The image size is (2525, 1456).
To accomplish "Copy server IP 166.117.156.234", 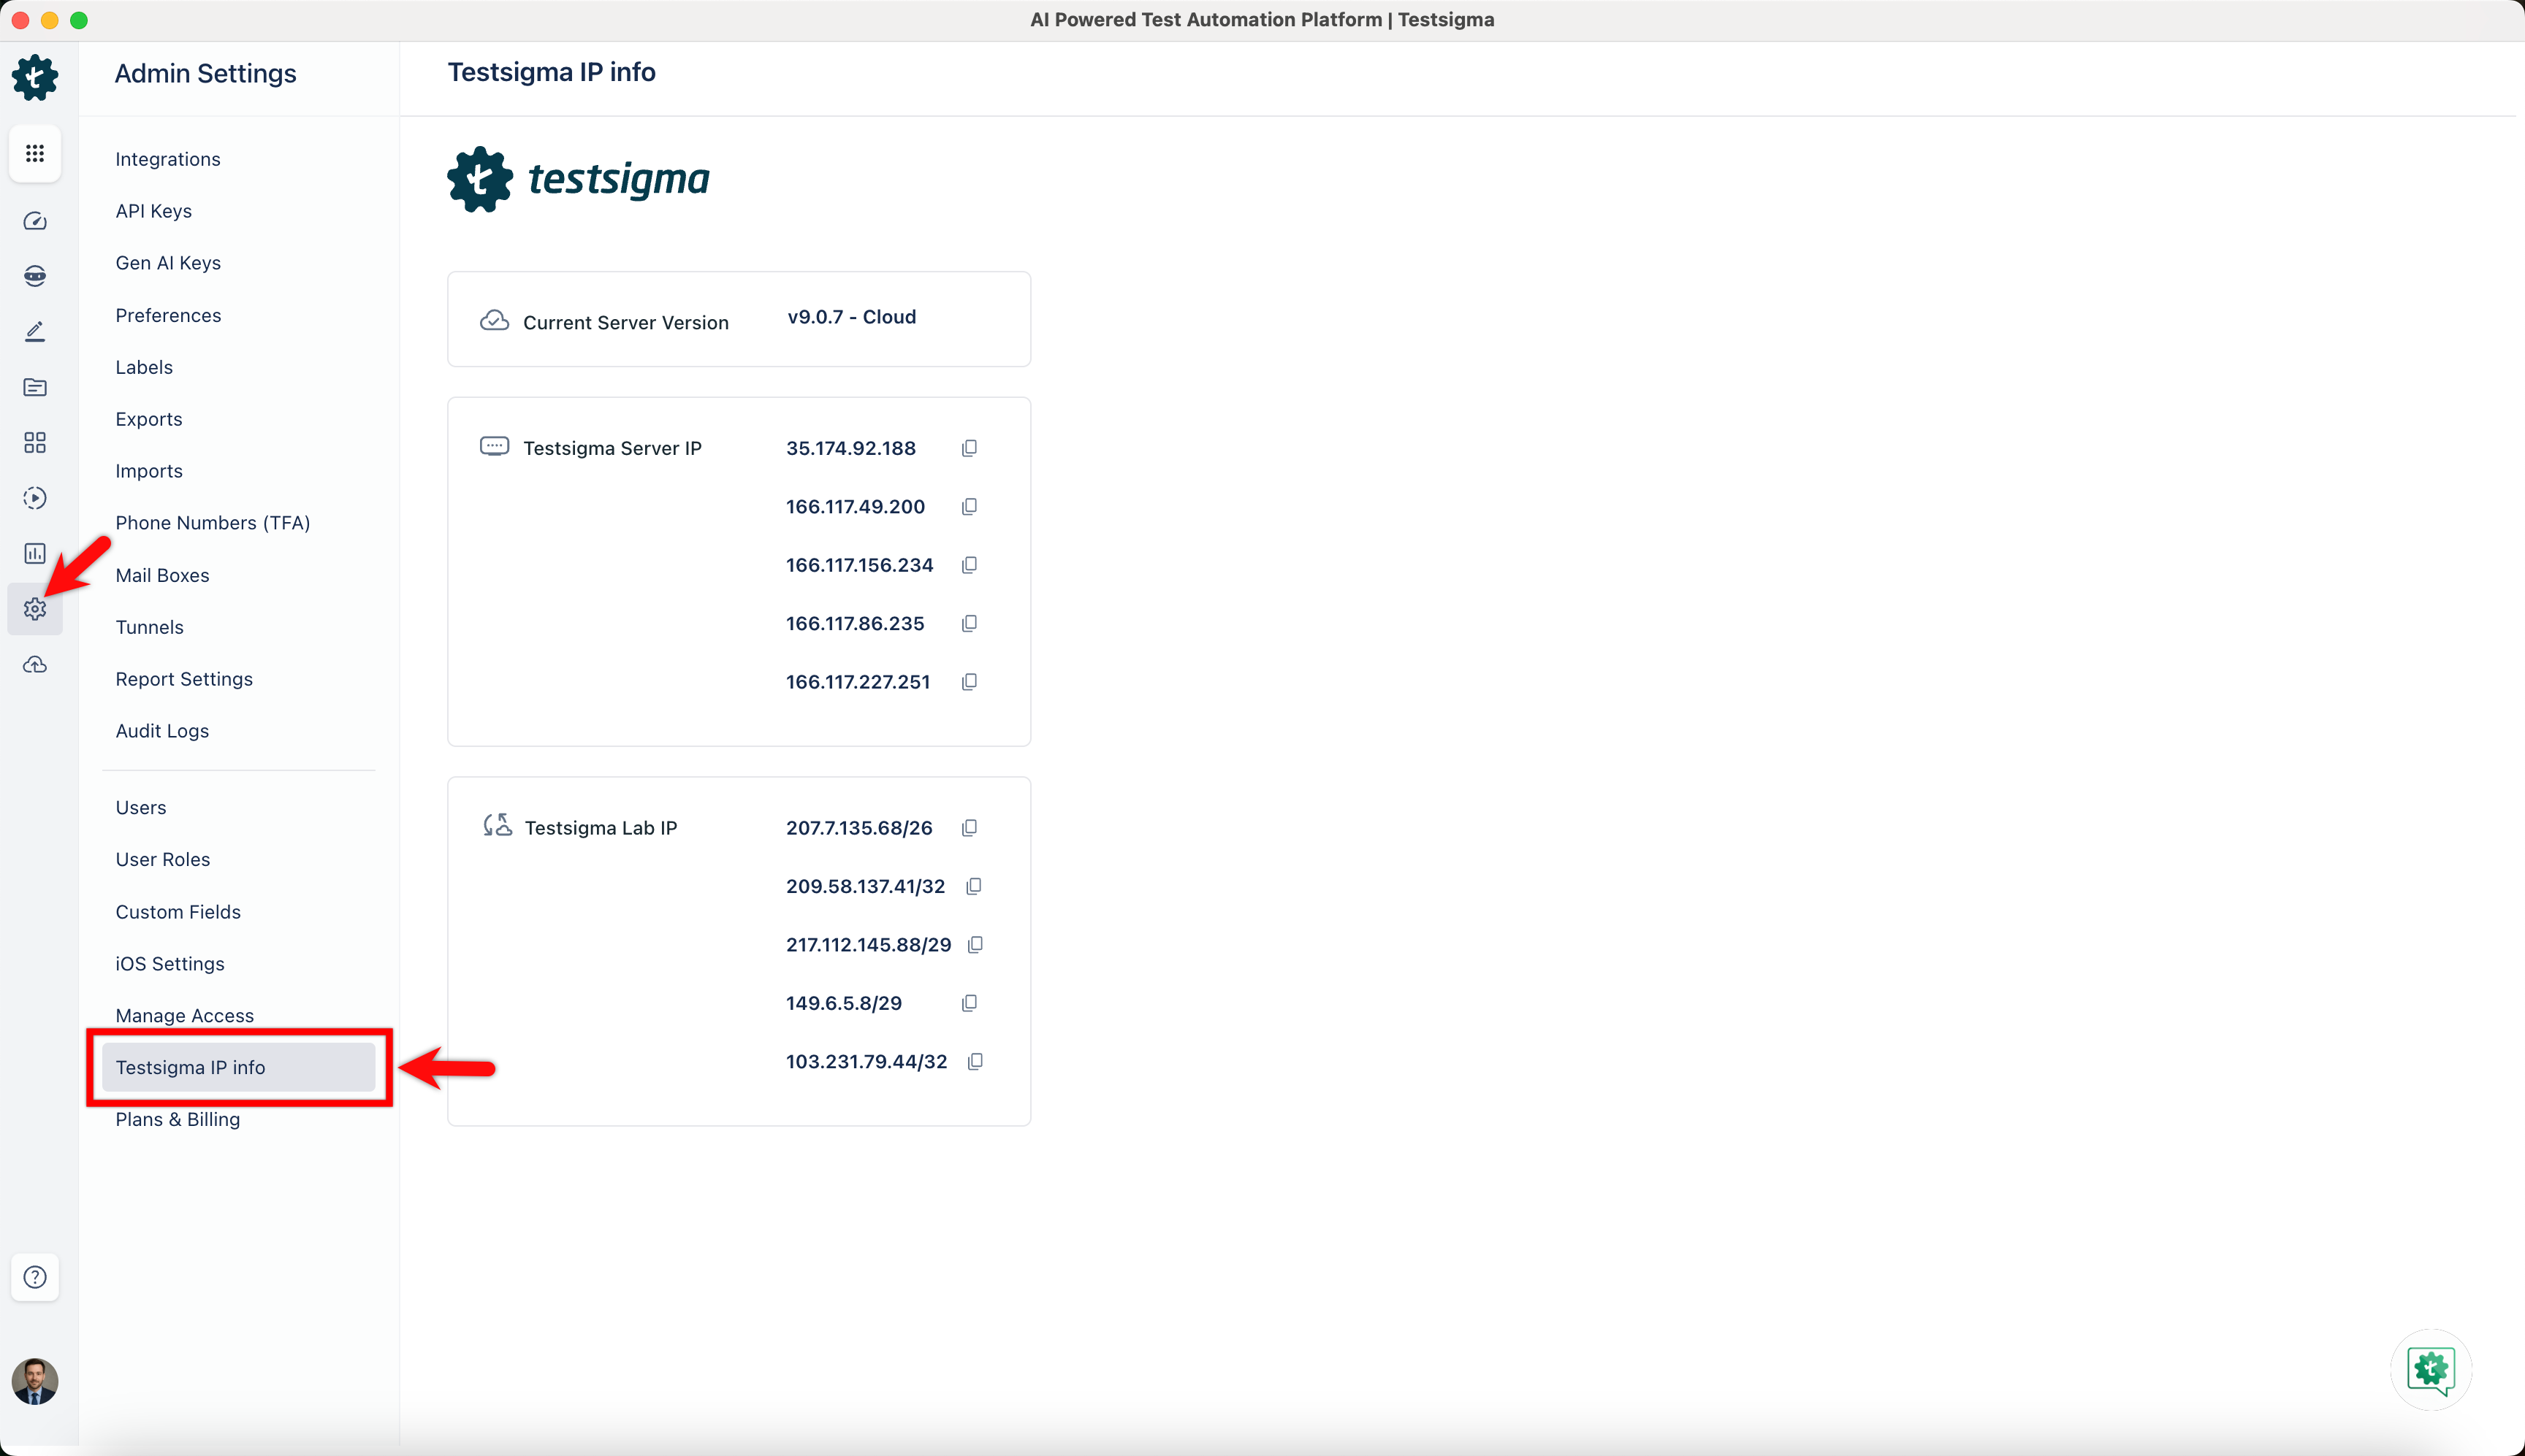I will pos(970,565).
